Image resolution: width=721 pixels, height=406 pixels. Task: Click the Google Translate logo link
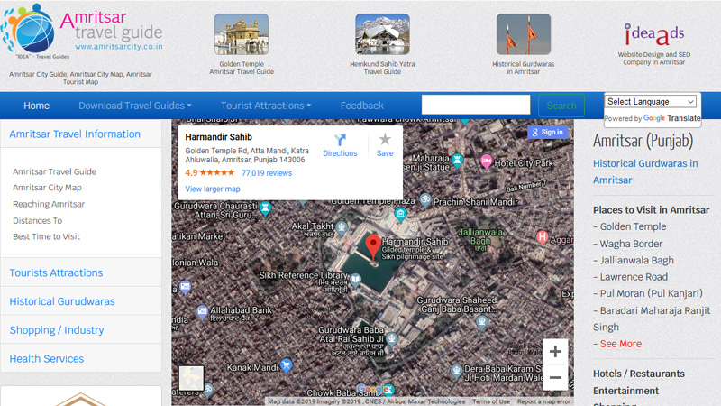[671, 118]
